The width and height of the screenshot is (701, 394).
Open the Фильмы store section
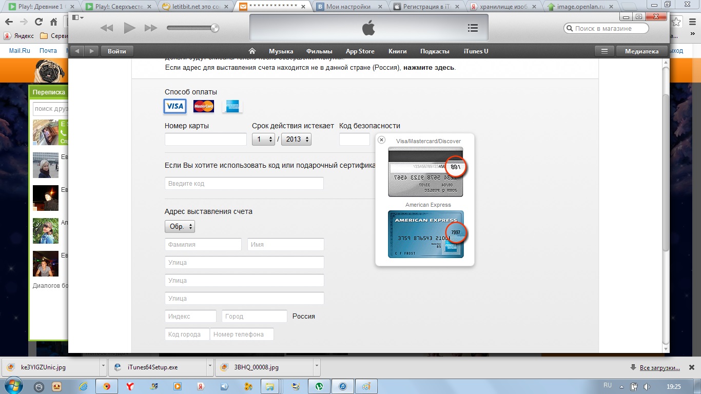point(319,51)
